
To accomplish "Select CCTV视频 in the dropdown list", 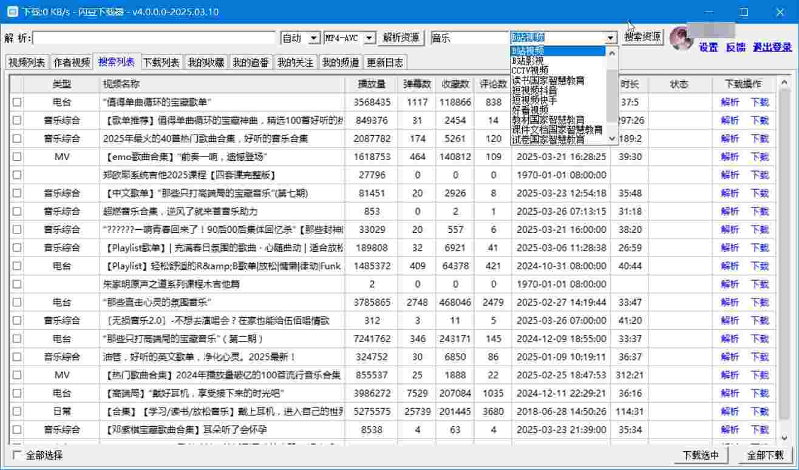I will (529, 70).
